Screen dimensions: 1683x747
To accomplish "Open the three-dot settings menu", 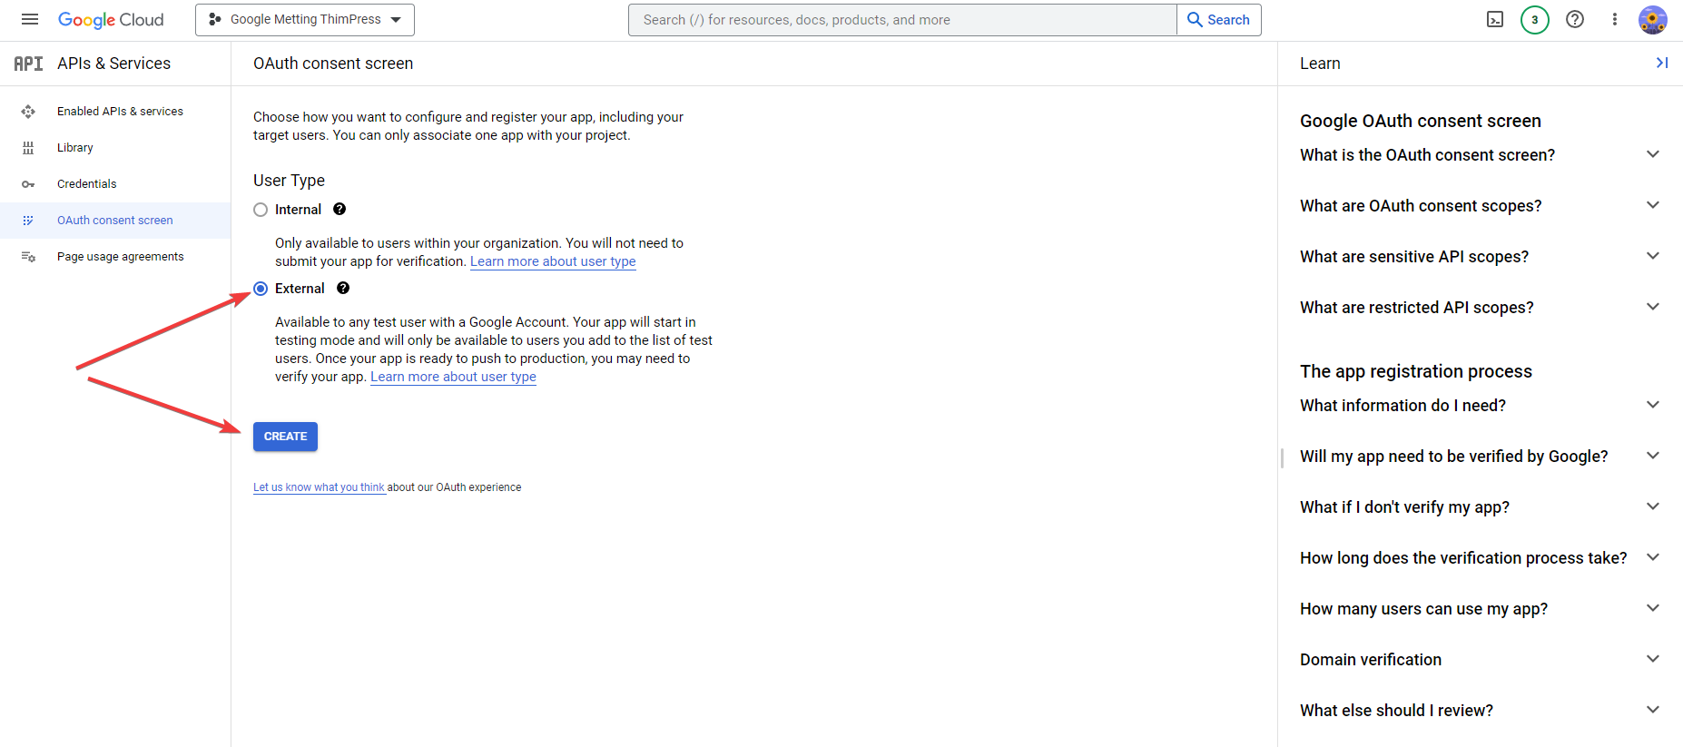I will point(1615,19).
